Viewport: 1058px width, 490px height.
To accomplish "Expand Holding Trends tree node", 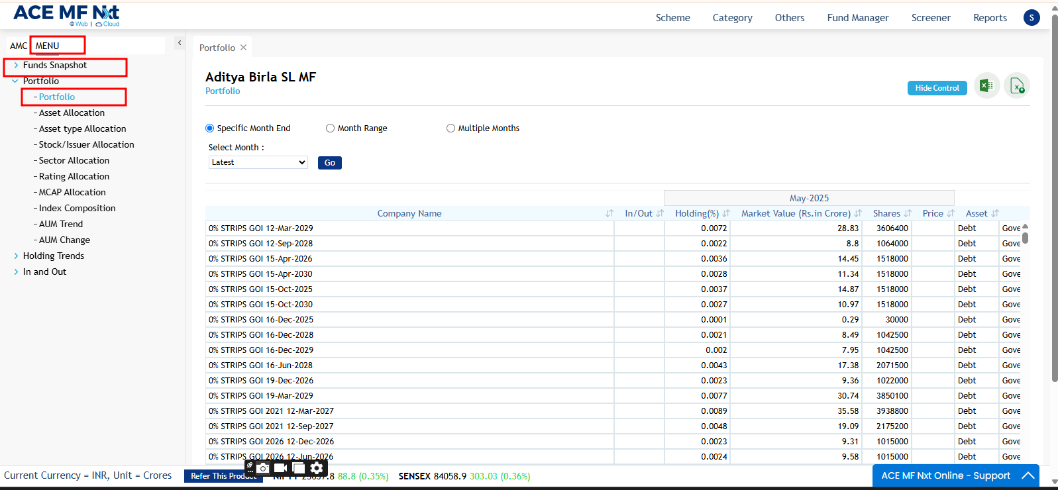I will 16,256.
